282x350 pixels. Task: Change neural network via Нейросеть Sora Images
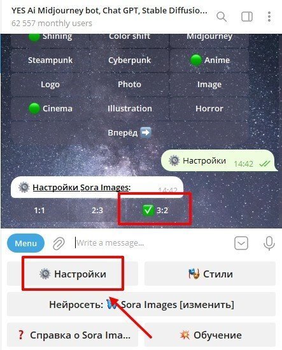coord(141,304)
